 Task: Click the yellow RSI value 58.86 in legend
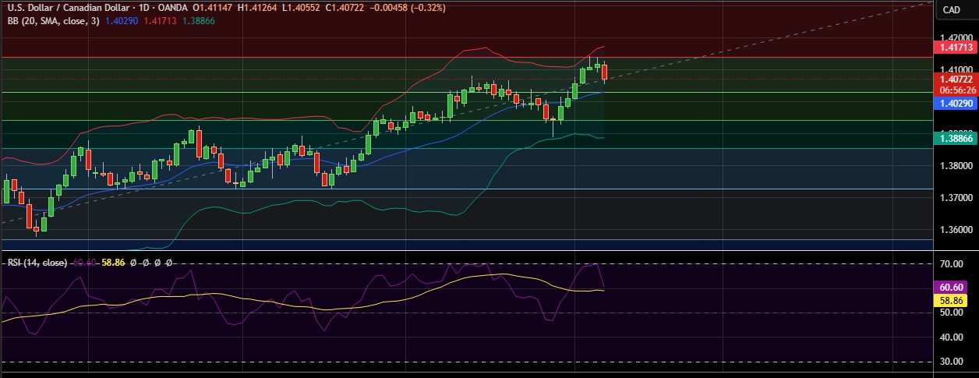pos(113,263)
